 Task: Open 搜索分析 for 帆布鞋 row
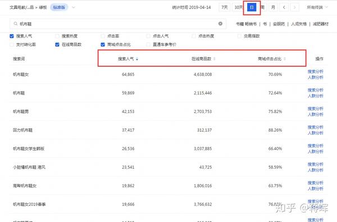click(x=315, y=90)
